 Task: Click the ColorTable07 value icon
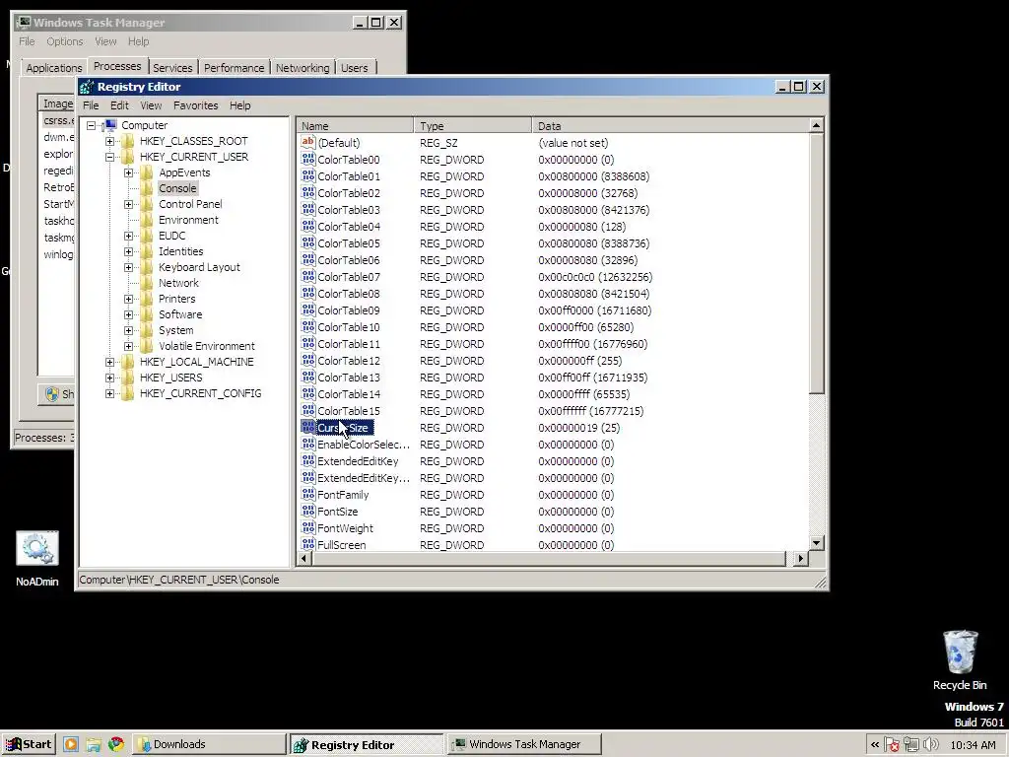pos(308,276)
